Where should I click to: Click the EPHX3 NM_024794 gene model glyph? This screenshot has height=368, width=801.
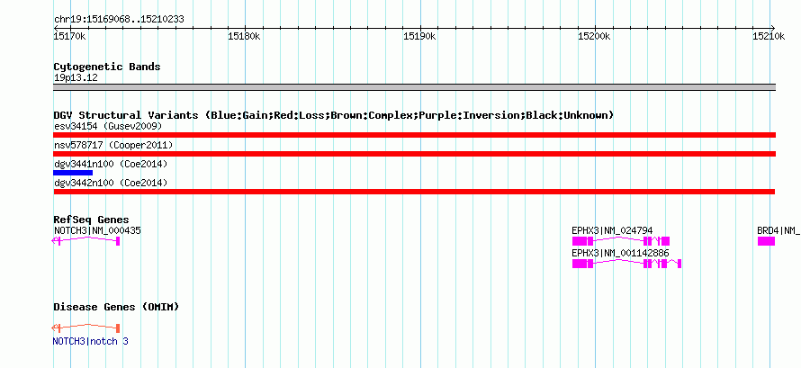(621, 241)
